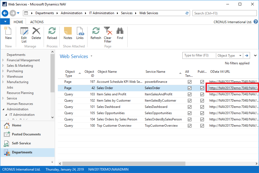Click the Search (Ctrl+F3) box

click(224, 13)
